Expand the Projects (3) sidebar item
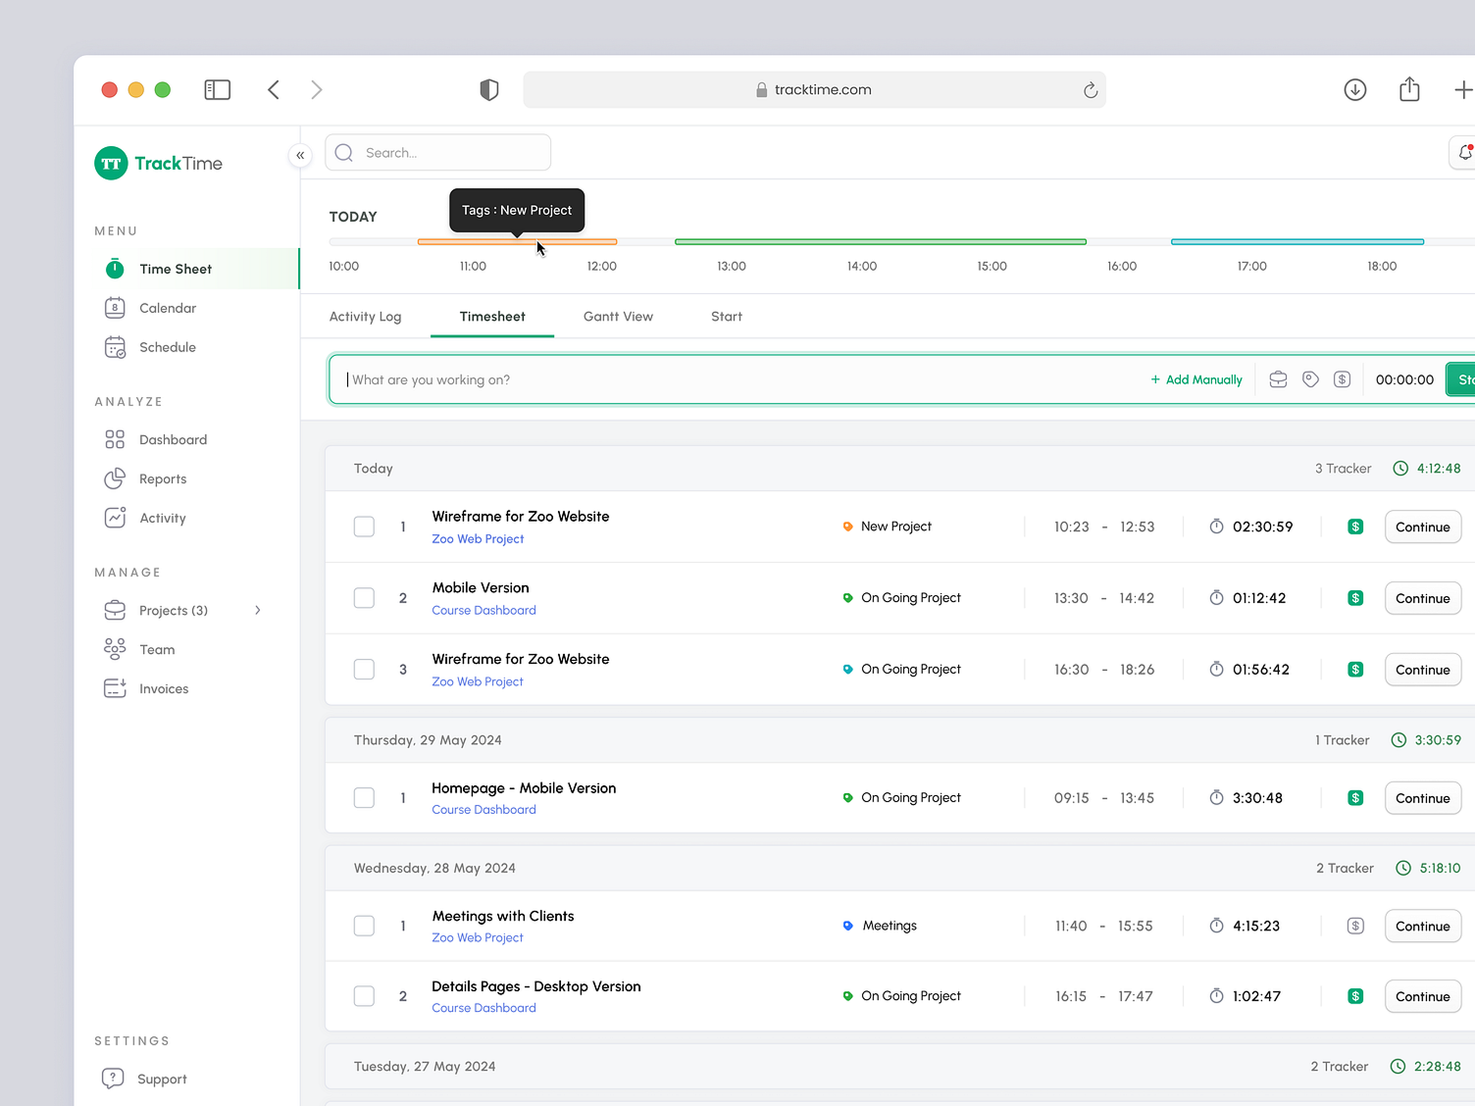Screen dimensions: 1475x1106 (258, 610)
